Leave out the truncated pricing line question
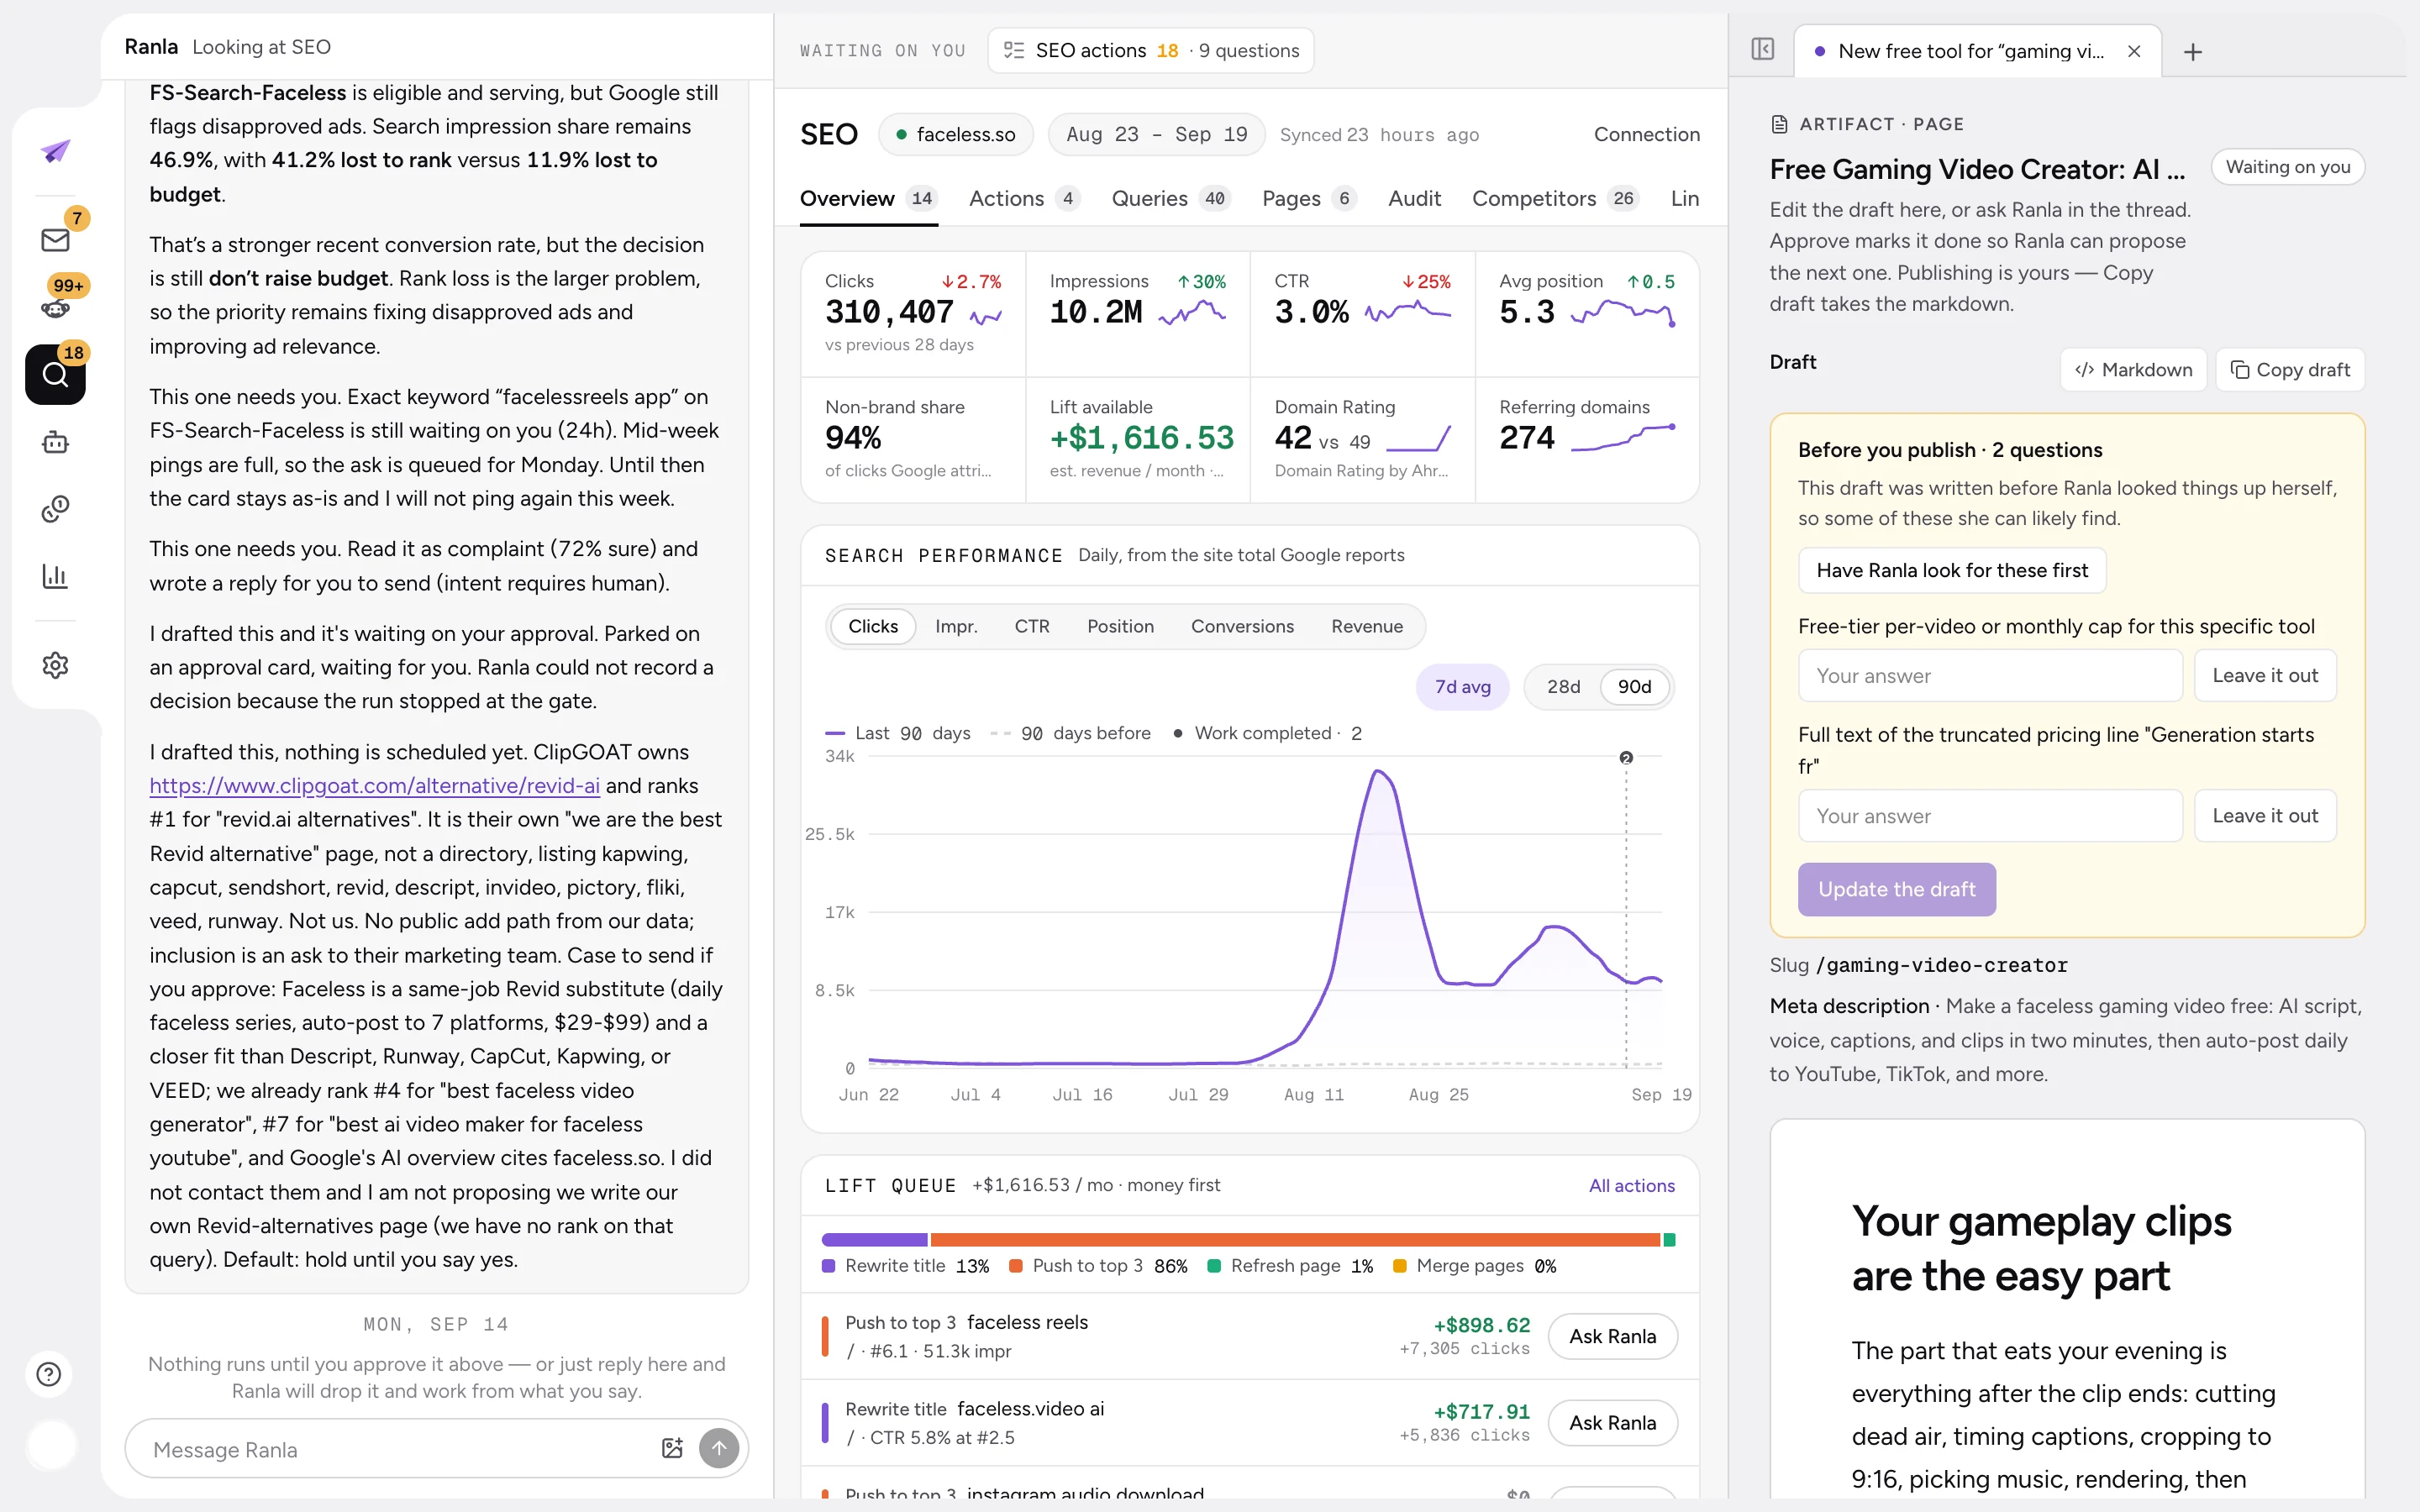2420x1512 pixels. [2265, 815]
